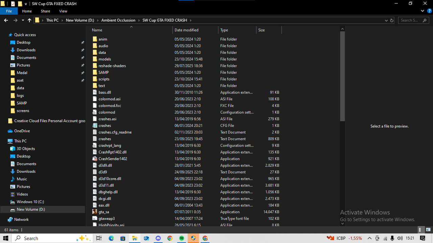Switch to the Home ribbon tab
The height and width of the screenshot is (243, 433).
click(x=27, y=11)
